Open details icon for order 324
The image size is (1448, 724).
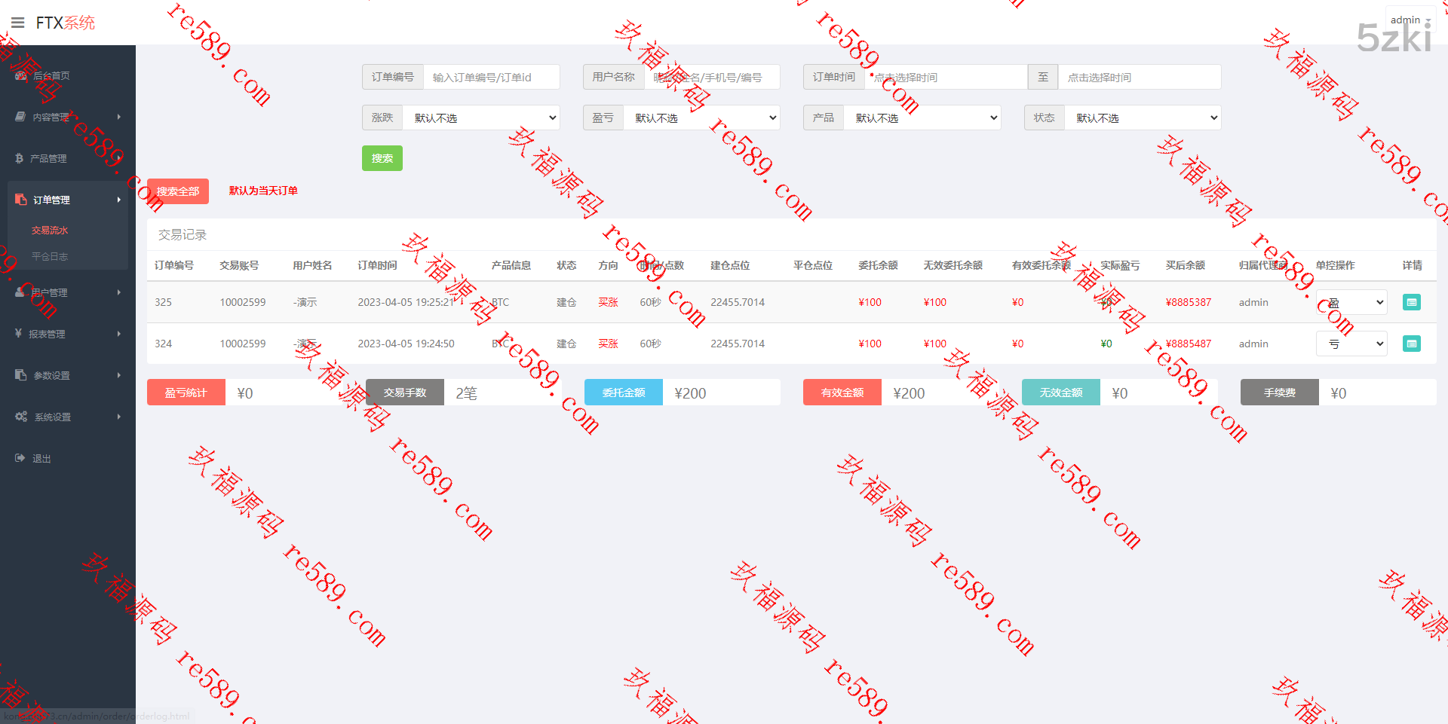[x=1411, y=344]
